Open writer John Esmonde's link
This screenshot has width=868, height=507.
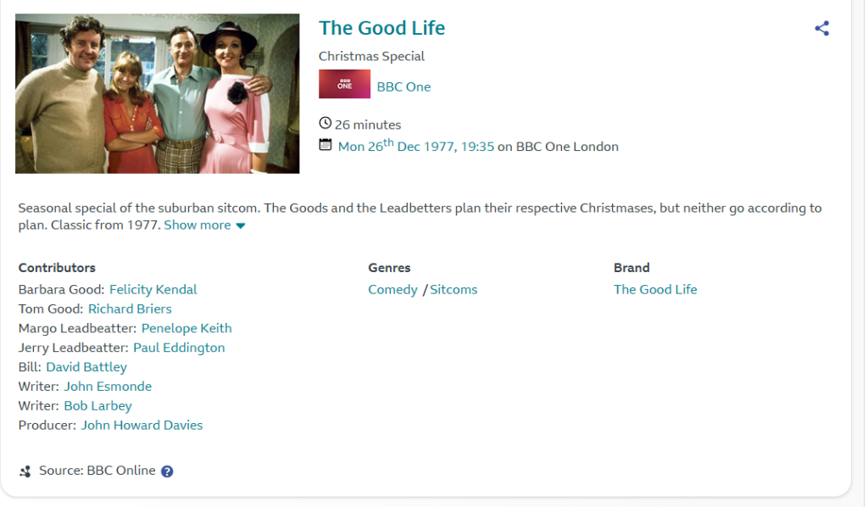[108, 387]
